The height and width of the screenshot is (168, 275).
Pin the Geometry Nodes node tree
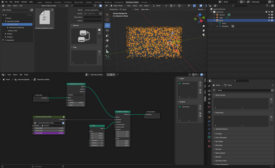pyautogui.click(x=117, y=74)
